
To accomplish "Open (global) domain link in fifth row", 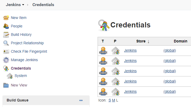I will pyautogui.click(x=170, y=92).
